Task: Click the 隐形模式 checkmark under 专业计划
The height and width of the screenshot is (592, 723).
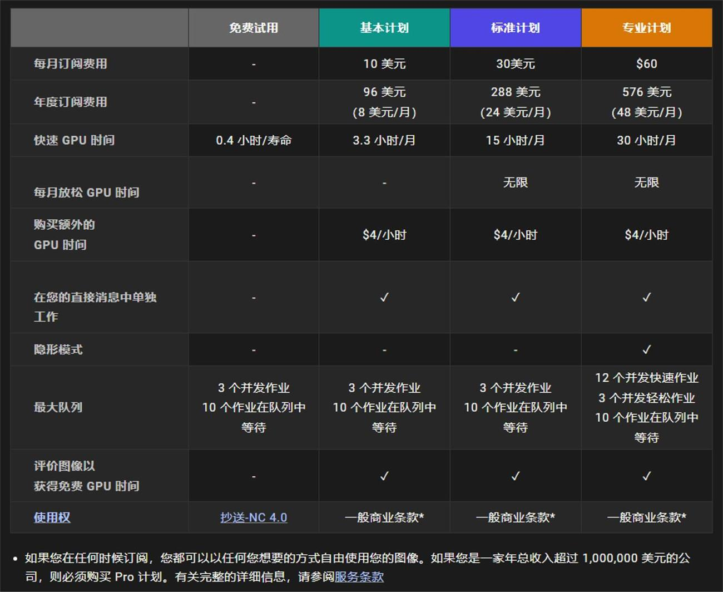Action: [x=647, y=350]
